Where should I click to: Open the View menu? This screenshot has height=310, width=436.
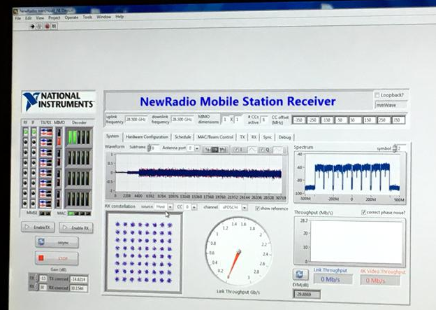(x=40, y=17)
